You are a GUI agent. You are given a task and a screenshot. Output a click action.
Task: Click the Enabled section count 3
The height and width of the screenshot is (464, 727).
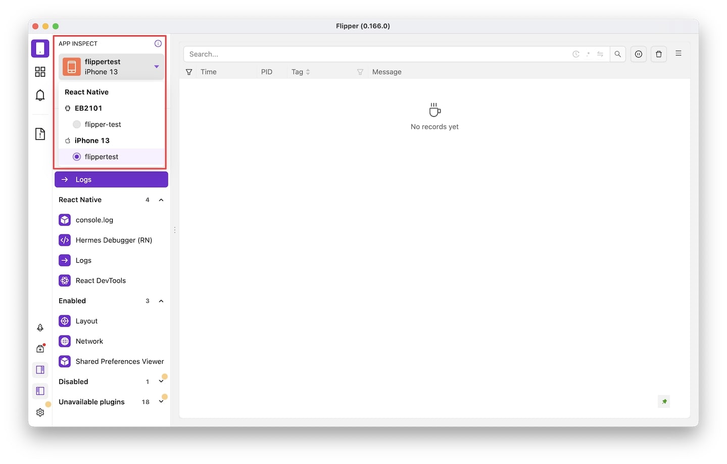[x=148, y=301]
